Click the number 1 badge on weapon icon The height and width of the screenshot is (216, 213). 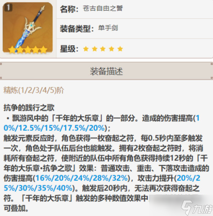(x=9, y=7)
